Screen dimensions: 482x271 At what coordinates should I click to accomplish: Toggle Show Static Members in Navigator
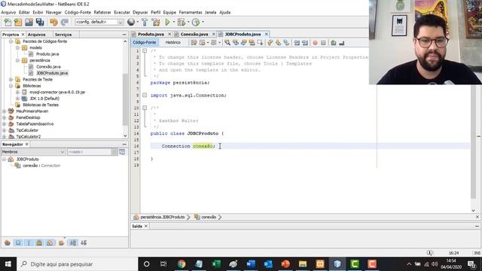coord(29,242)
